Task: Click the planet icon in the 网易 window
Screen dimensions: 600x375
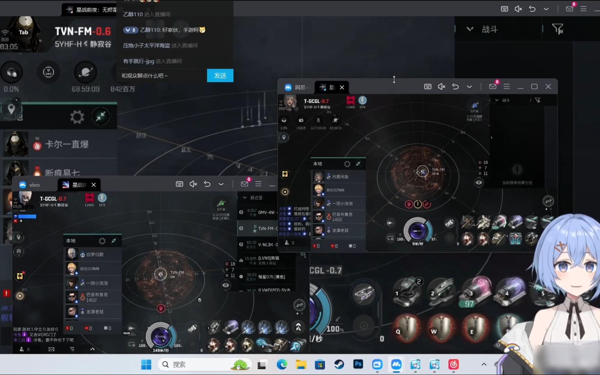Action: (x=335, y=120)
